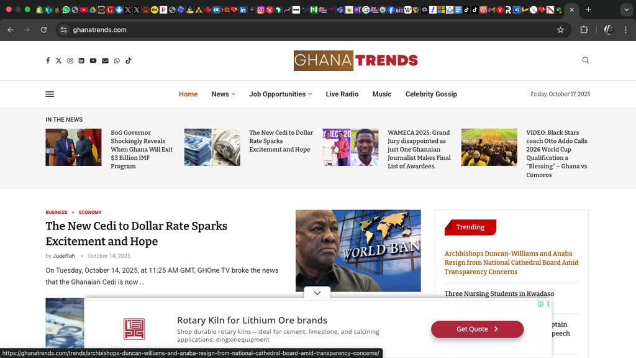The width and height of the screenshot is (636, 358).
Task: Click the email envelope icon in header
Action: tap(105, 60)
